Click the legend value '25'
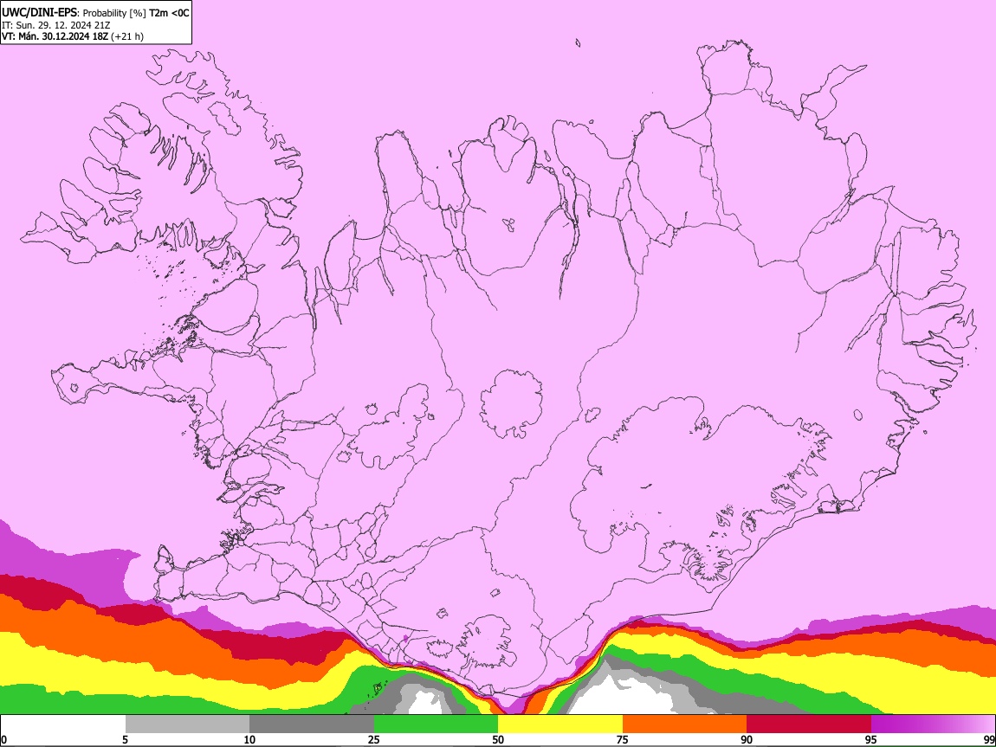Image resolution: width=996 pixels, height=747 pixels. 374,740
